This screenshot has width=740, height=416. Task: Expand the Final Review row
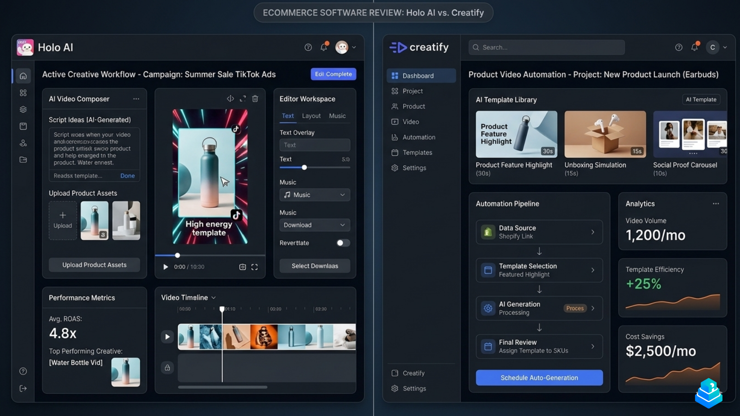pyautogui.click(x=539, y=346)
